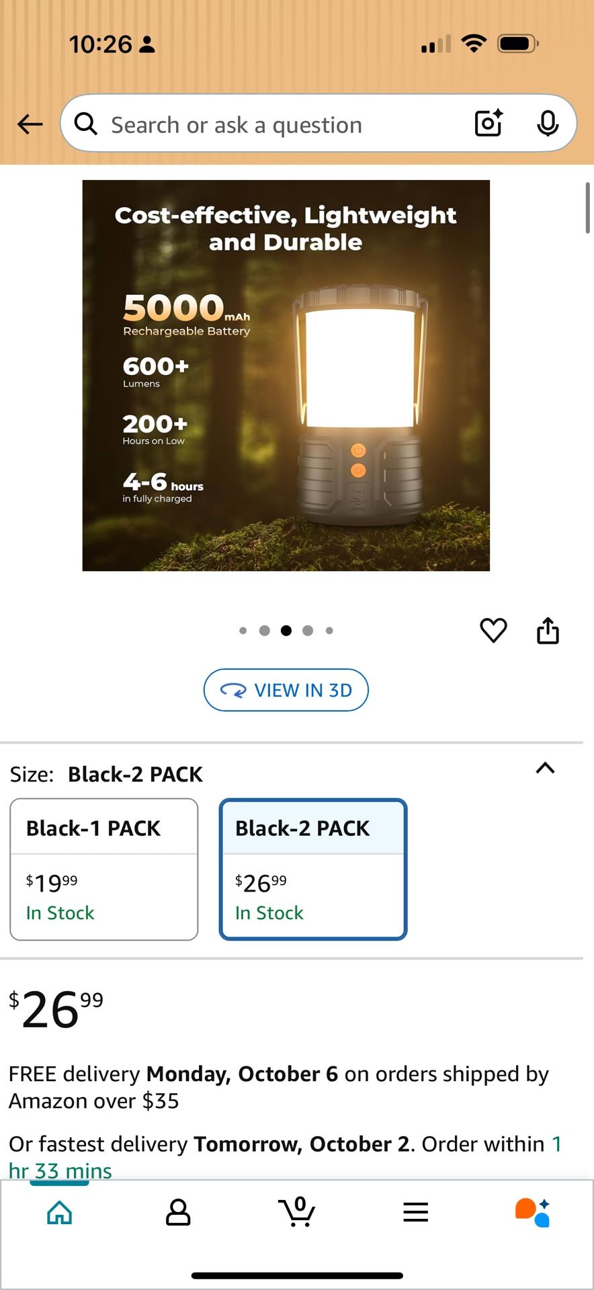Screen dimensions: 594x1290
Task: Tap the share icon
Action: pos(548,630)
